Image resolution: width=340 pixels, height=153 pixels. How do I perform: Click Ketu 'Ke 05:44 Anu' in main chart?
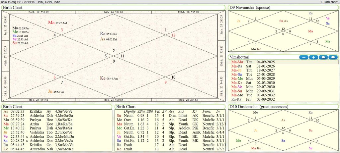tap(109, 78)
